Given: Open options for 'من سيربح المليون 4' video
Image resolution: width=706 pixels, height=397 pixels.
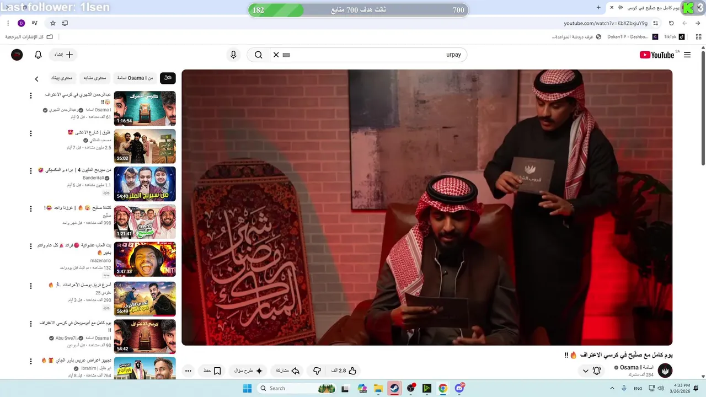Looking at the screenshot, I should click(31, 171).
